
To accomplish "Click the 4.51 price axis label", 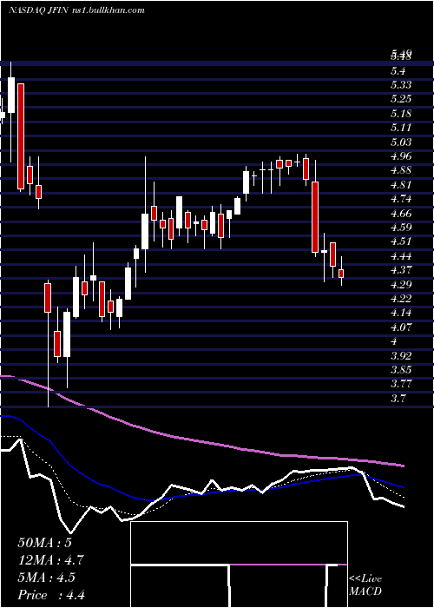I will coord(401,241).
